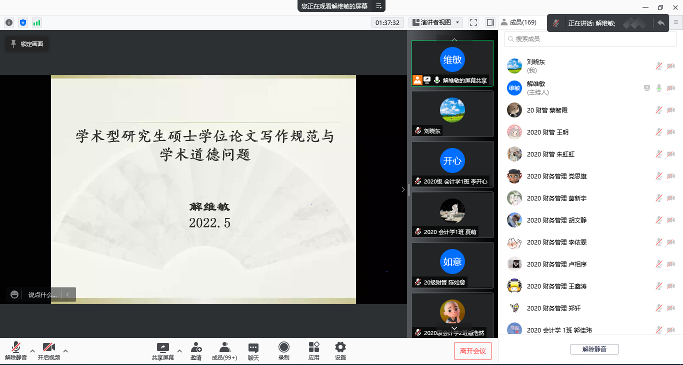Click 解除静音 at the members panel bottom
This screenshot has width=683, height=365.
pos(594,349)
